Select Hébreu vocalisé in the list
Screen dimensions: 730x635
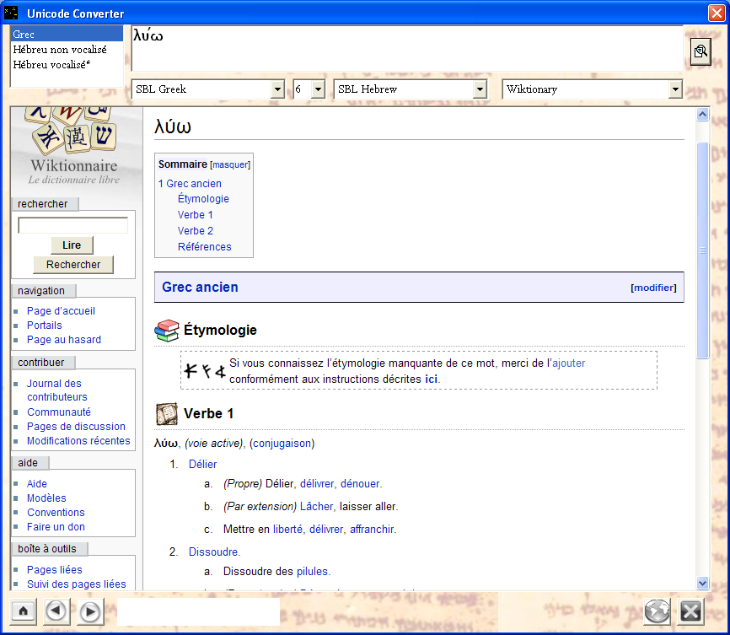click(67, 65)
